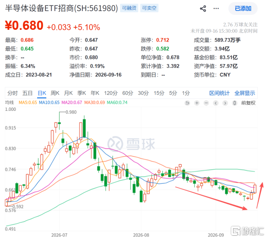Click the 0.592 low price marker

coord(18,207)
